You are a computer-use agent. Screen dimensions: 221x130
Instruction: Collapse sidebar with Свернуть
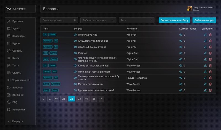coord(15,121)
